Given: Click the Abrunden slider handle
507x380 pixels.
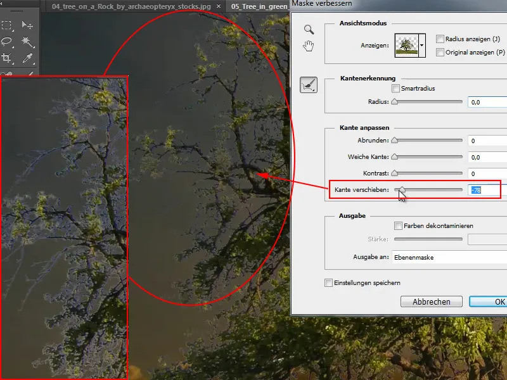Looking at the screenshot, I should click(394, 140).
